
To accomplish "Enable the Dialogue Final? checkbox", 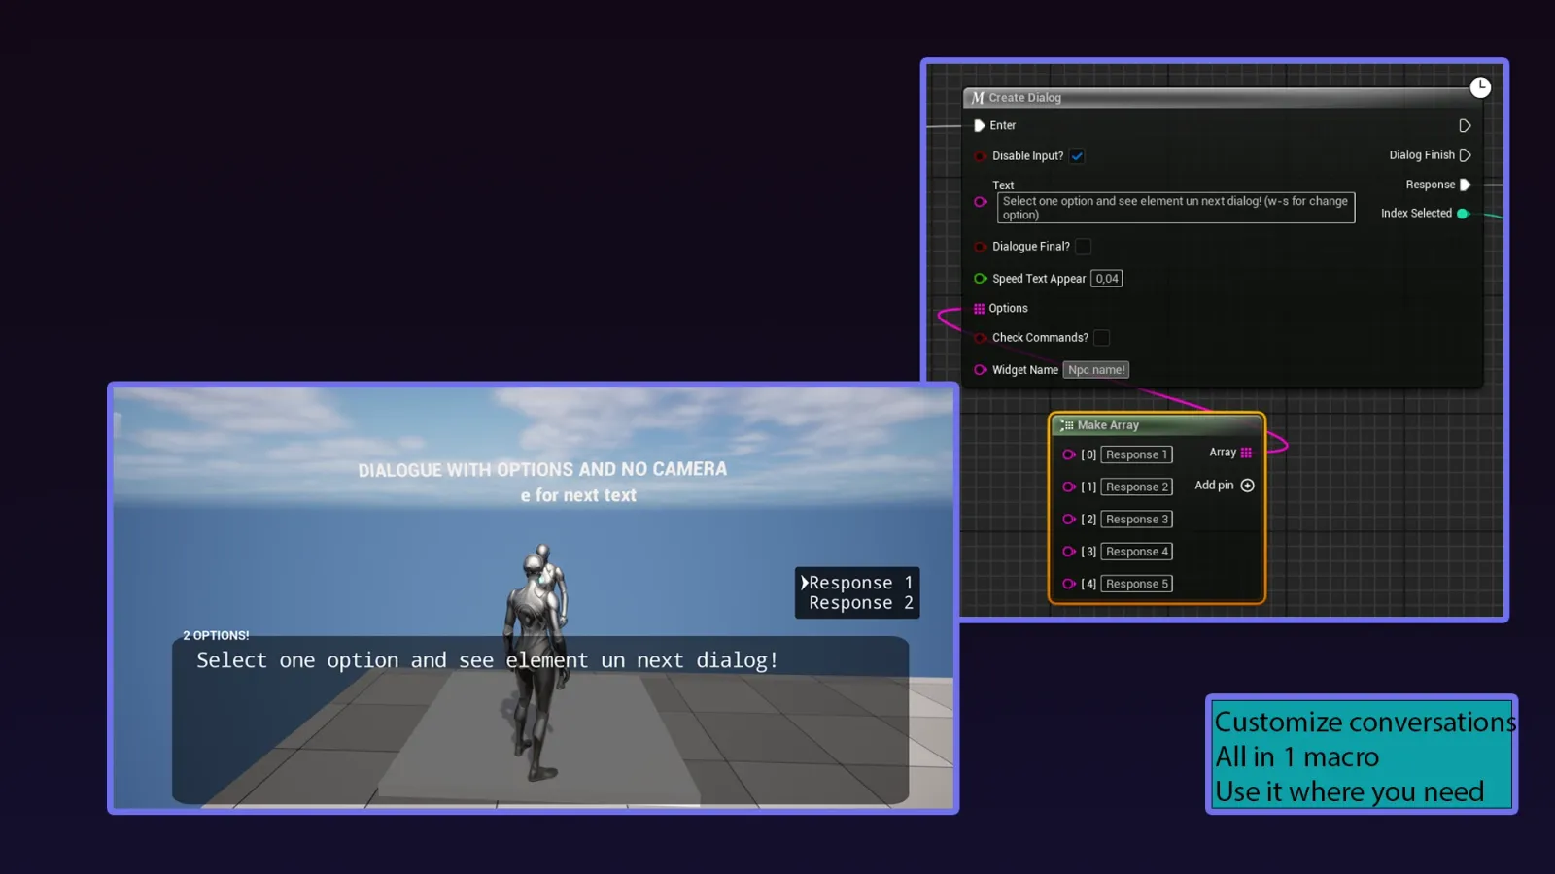I will point(1083,246).
